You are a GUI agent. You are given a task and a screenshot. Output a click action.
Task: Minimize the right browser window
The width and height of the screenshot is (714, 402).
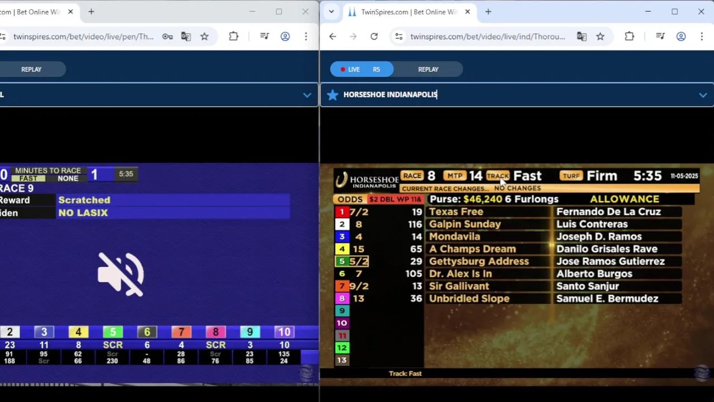pos(648,12)
